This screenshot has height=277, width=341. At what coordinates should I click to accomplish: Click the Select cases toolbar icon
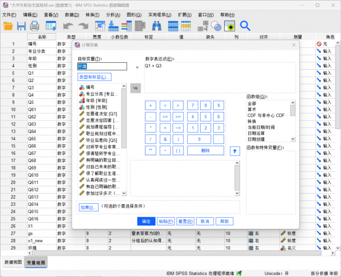[186, 26]
